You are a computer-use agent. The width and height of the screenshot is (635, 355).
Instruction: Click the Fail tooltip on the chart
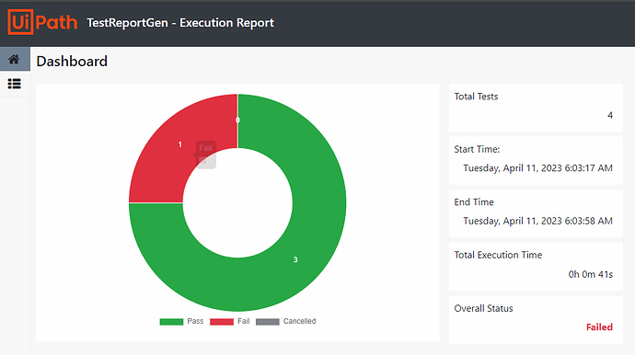(206, 155)
